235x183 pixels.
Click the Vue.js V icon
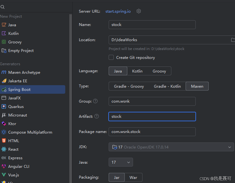4,175
